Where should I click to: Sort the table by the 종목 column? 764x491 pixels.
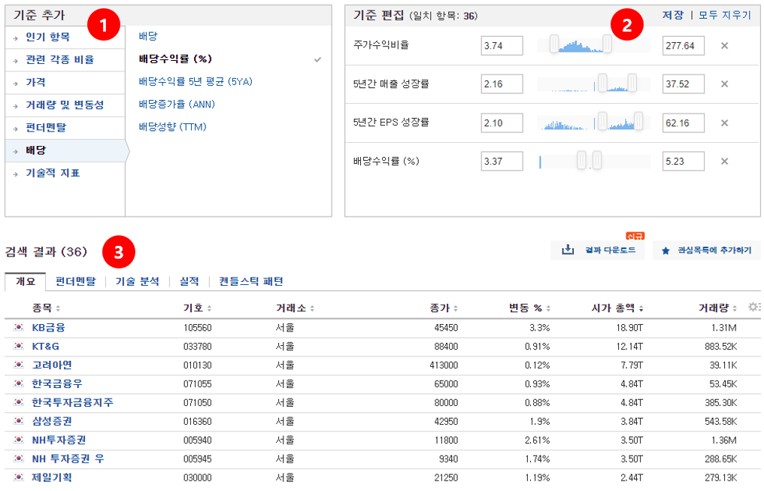point(46,308)
